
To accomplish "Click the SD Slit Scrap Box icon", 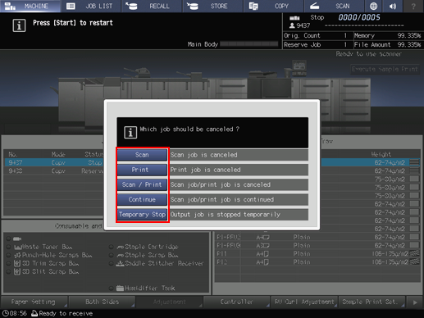I will [x=17, y=272].
